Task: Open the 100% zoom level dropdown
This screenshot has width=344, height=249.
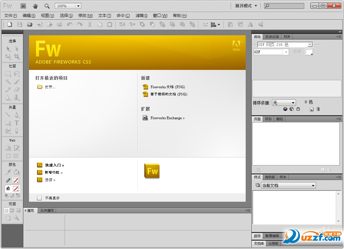Action: coord(78,6)
